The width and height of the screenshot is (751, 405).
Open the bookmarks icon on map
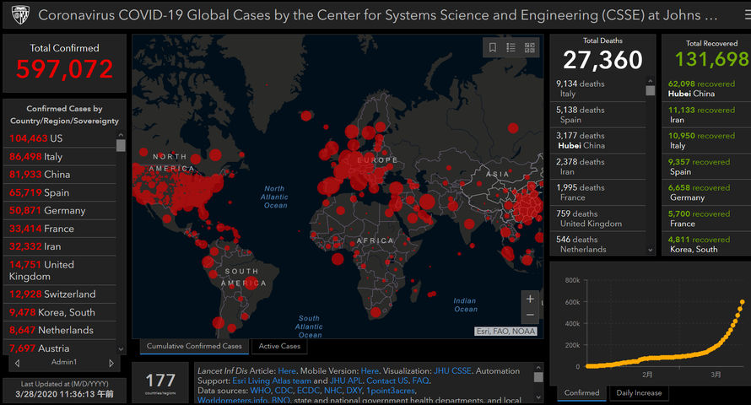pos(492,47)
